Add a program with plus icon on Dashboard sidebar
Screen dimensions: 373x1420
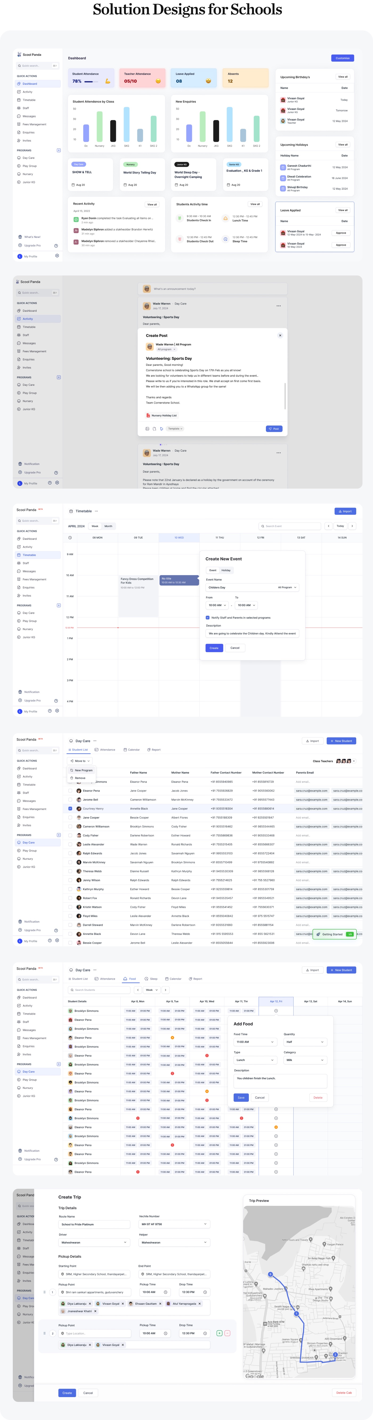58,150
